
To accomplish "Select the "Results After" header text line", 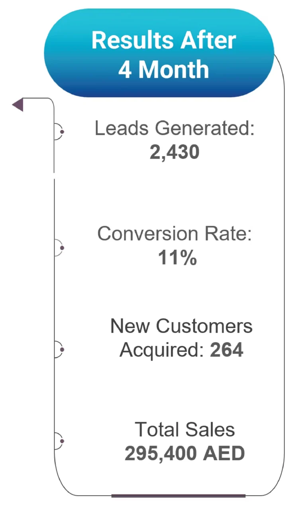I will pos(163,40).
